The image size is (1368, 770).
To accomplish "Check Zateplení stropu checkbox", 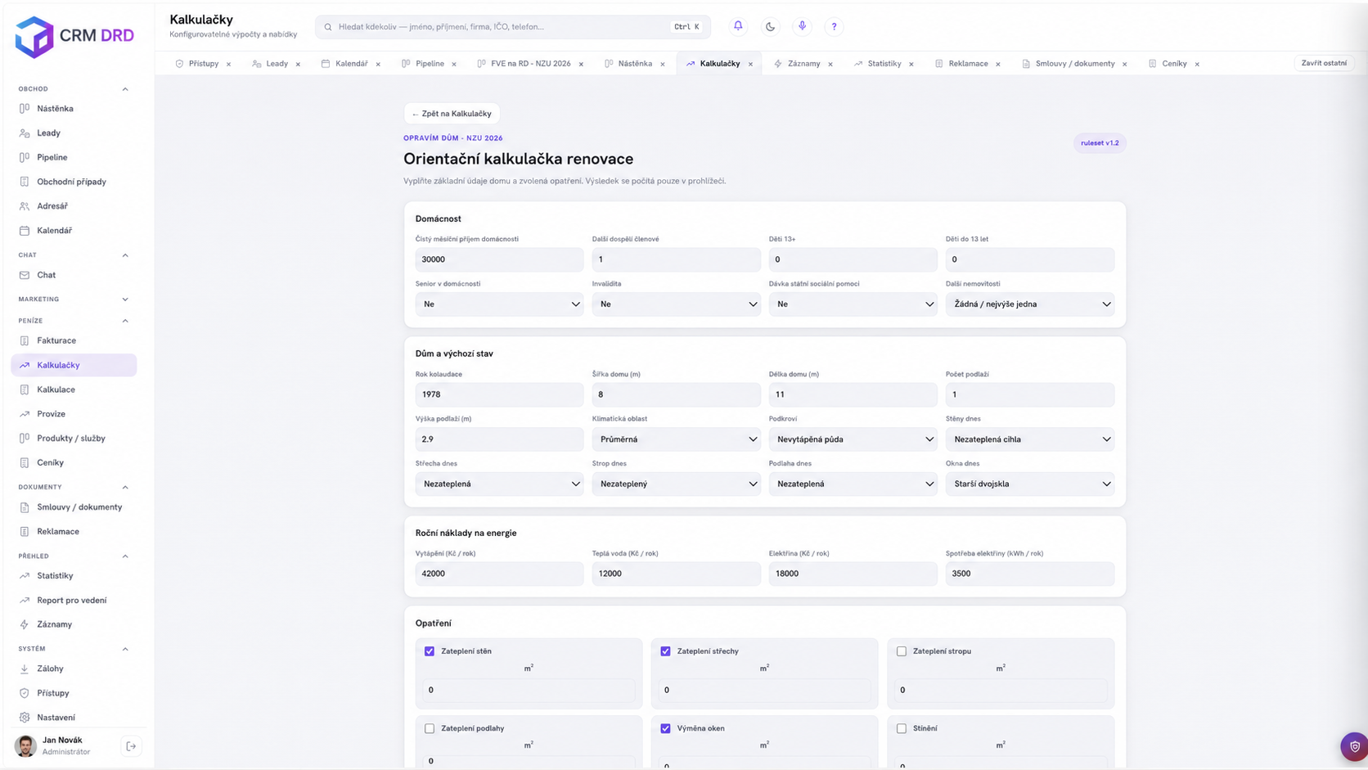I will (x=902, y=651).
